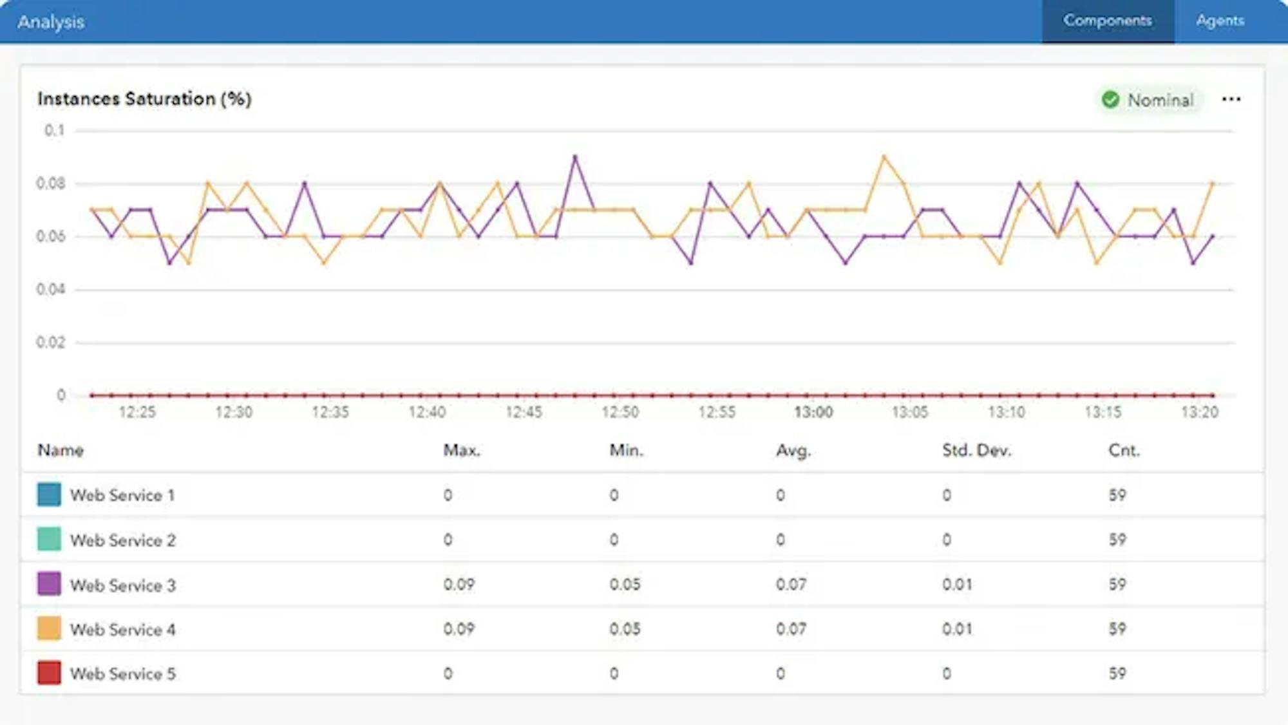Select the Web Service 5 row label
1288x725 pixels.
[x=122, y=673]
